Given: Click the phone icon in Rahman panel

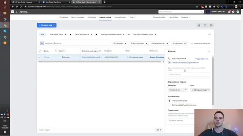Looking at the screenshot, I should (169, 59).
